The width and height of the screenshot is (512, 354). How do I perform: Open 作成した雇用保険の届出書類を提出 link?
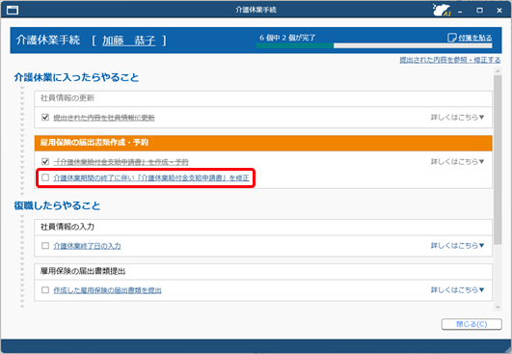pos(107,290)
